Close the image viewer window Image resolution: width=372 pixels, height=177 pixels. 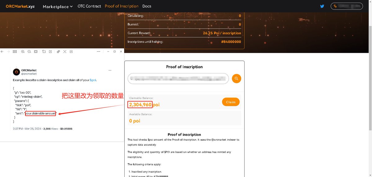121,51
